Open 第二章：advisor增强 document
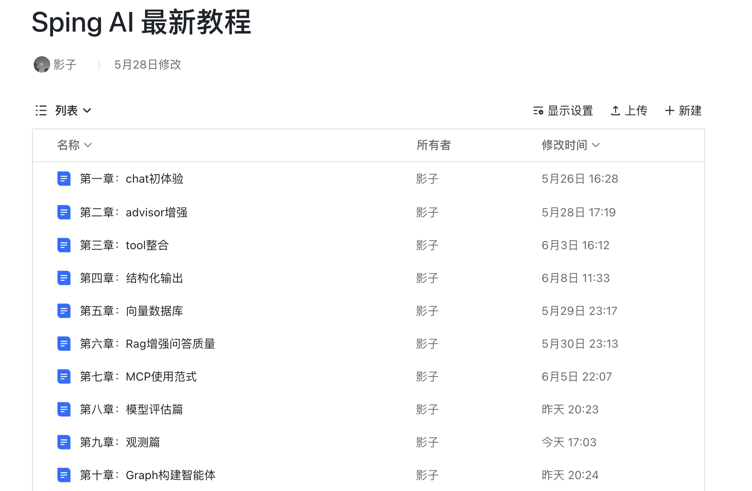The image size is (752, 491). [x=64, y=212]
